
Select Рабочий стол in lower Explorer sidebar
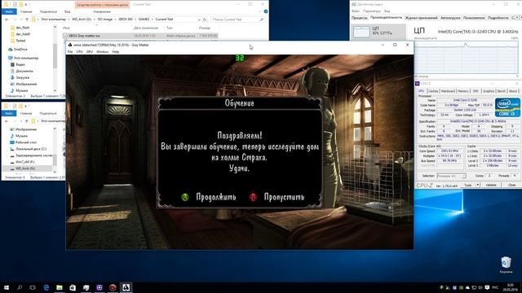click(x=25, y=142)
